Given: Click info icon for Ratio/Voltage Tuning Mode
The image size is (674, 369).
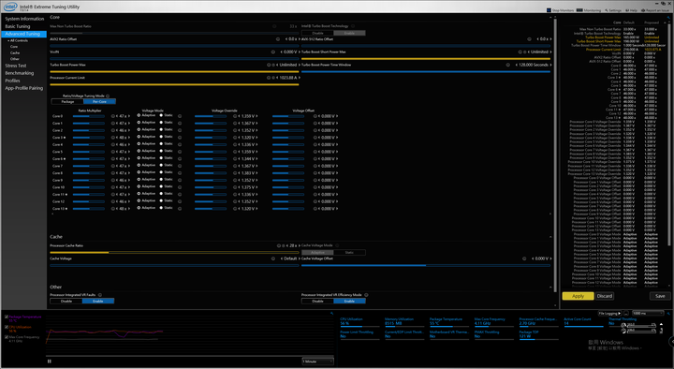Looking at the screenshot, I should click(108, 96).
